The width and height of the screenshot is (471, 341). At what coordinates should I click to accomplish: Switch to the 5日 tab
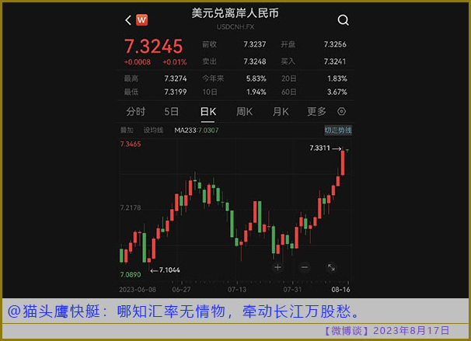[x=171, y=112]
